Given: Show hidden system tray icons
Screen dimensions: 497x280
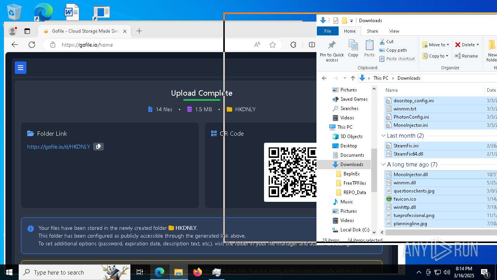Looking at the screenshot, I should tap(419, 272).
